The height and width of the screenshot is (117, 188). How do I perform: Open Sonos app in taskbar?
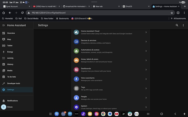(77, 114)
